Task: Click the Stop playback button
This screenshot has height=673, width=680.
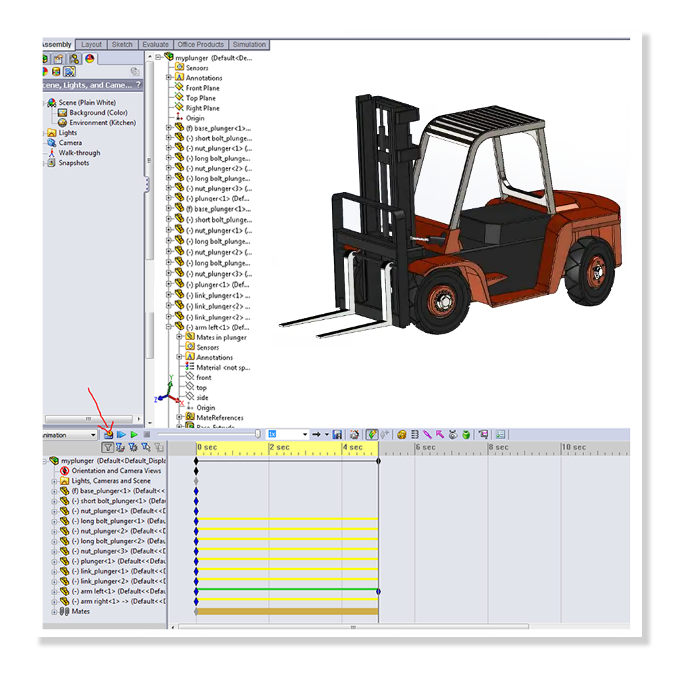Action: point(147,434)
